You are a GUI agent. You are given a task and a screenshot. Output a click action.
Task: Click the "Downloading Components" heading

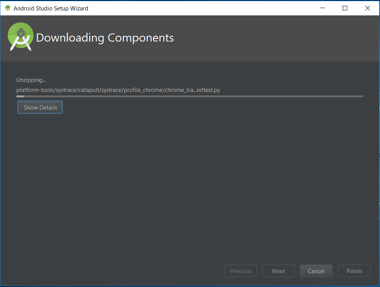(x=105, y=38)
